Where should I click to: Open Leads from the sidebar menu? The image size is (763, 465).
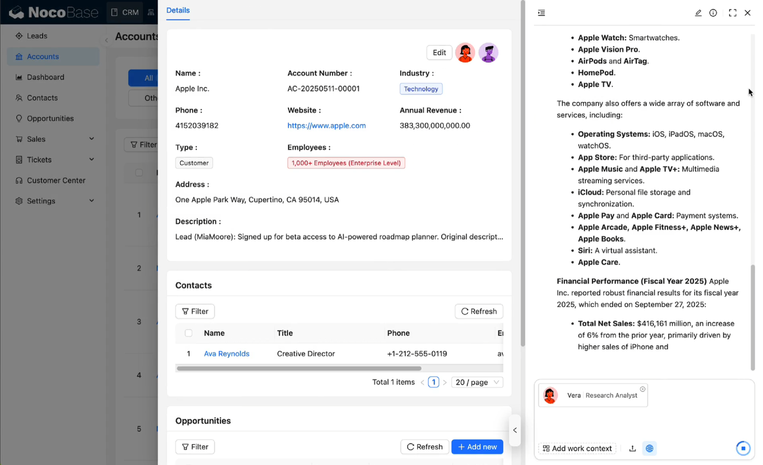37,36
